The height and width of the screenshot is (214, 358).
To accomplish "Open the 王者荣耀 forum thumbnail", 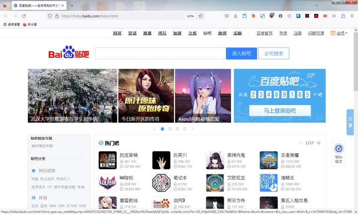I will point(268,160).
